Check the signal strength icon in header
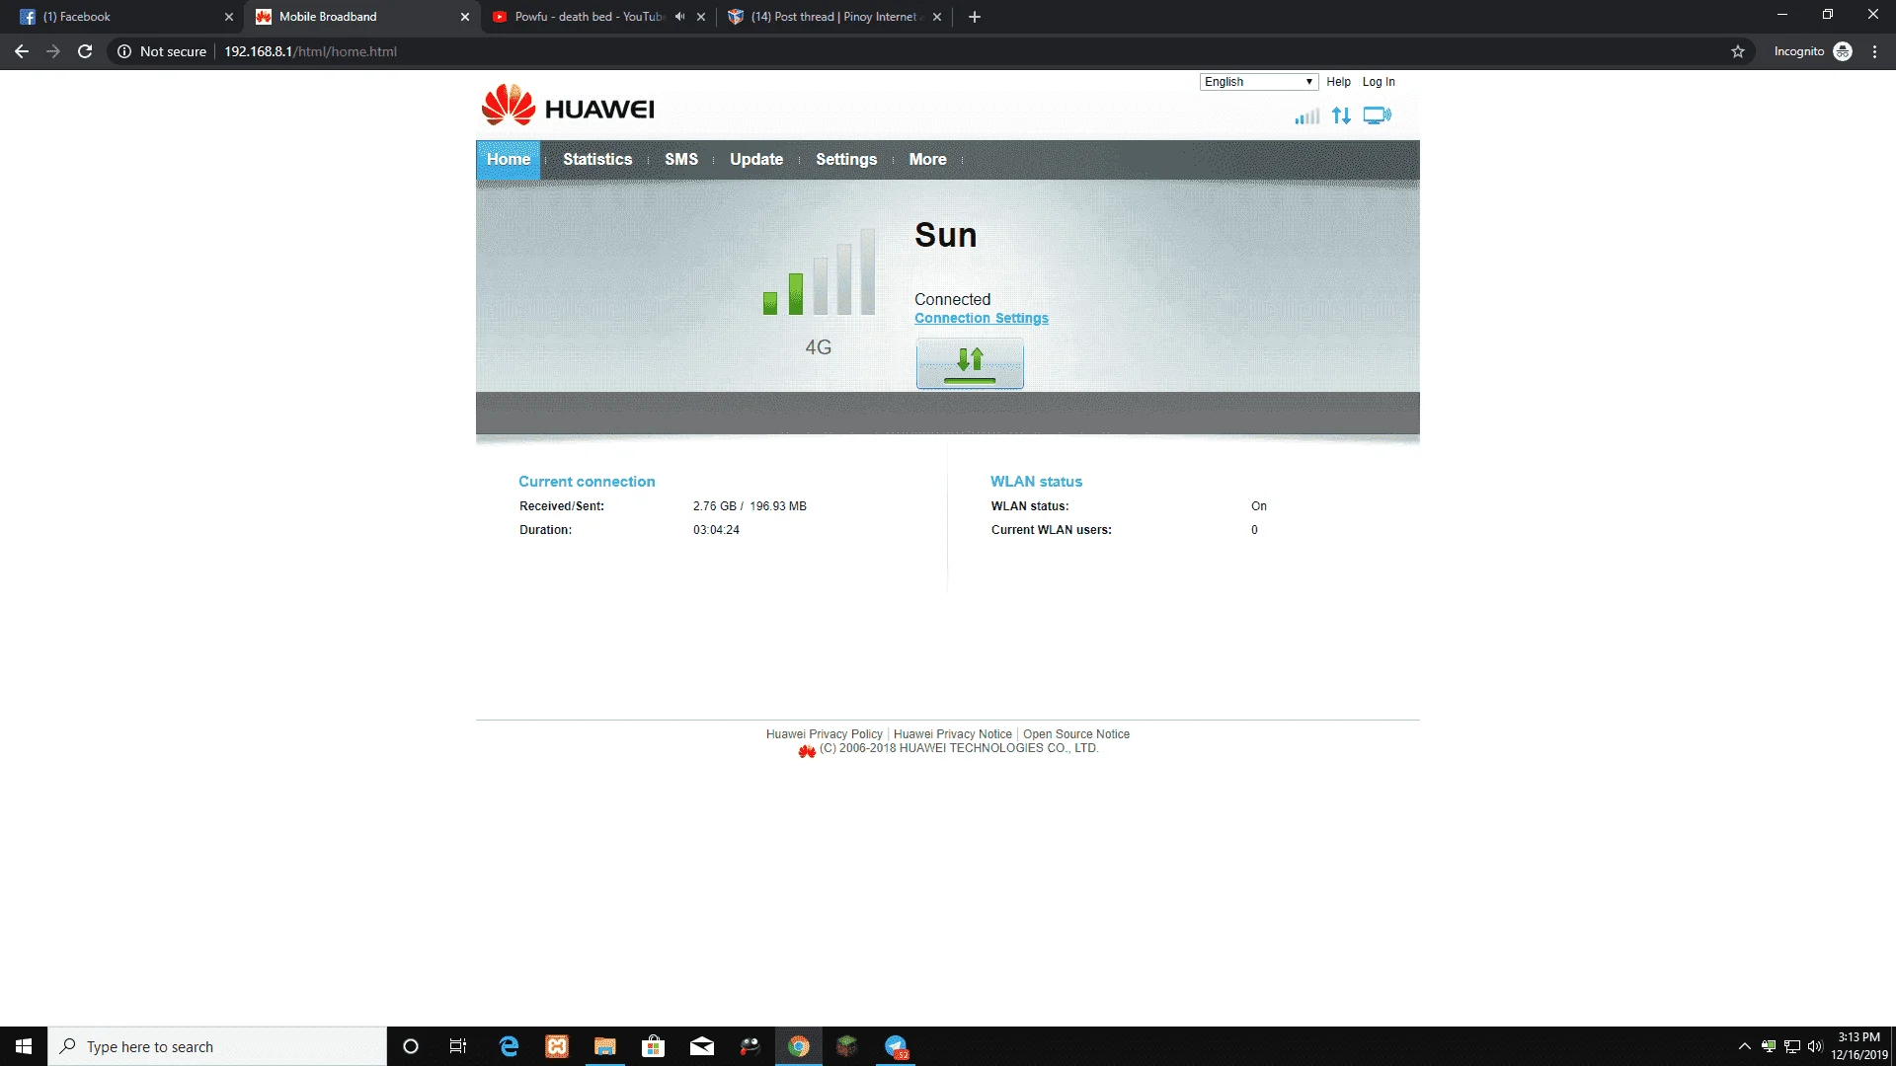Image resolution: width=1896 pixels, height=1066 pixels. pos(1306,116)
